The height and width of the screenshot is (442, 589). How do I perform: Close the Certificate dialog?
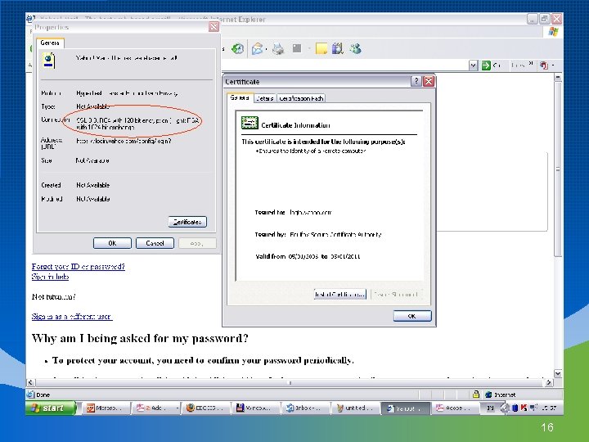tap(429, 81)
